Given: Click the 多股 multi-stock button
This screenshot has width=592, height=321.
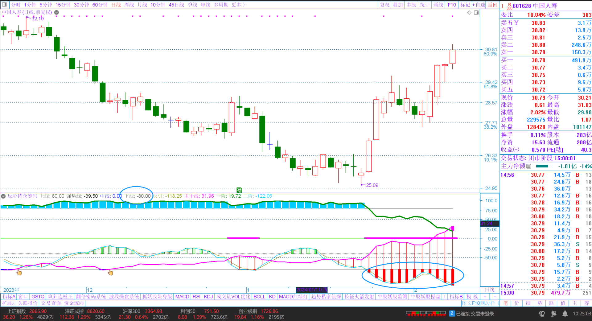Looking at the screenshot, I should (411, 5).
